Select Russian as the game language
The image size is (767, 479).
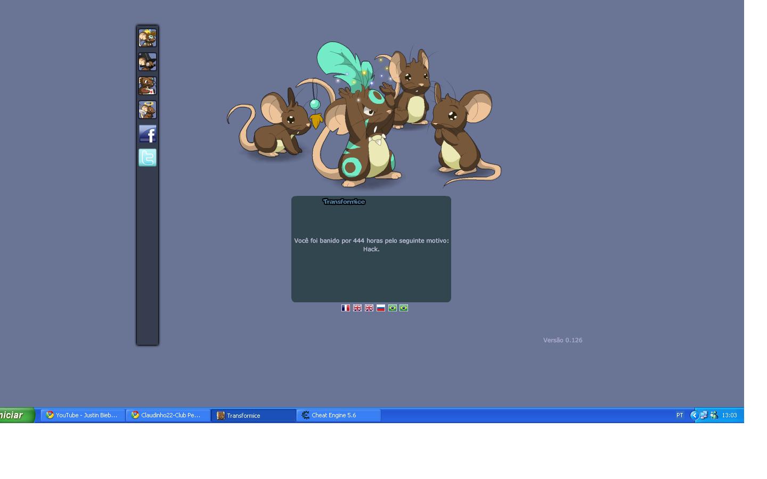pos(380,308)
